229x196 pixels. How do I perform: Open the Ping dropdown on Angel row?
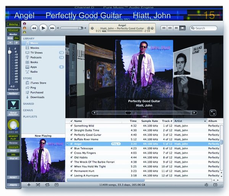pyautogui.click(x=116, y=144)
